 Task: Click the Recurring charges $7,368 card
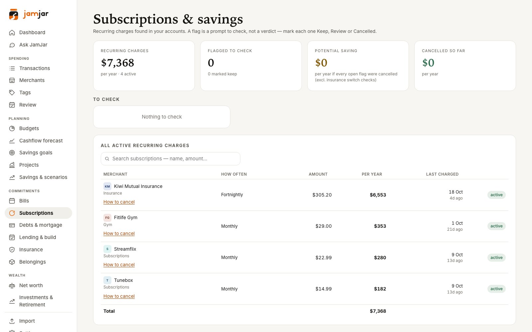tap(144, 66)
